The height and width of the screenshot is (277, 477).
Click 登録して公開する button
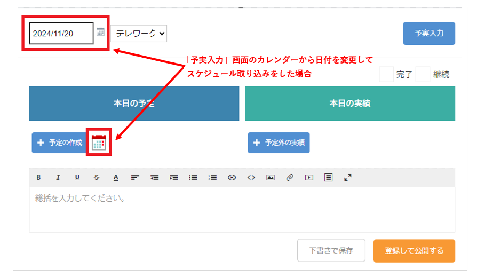point(415,251)
